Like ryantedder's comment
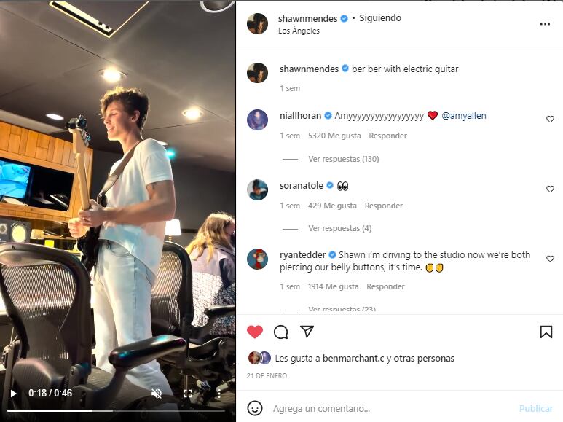563x422 pixels. [x=550, y=259]
